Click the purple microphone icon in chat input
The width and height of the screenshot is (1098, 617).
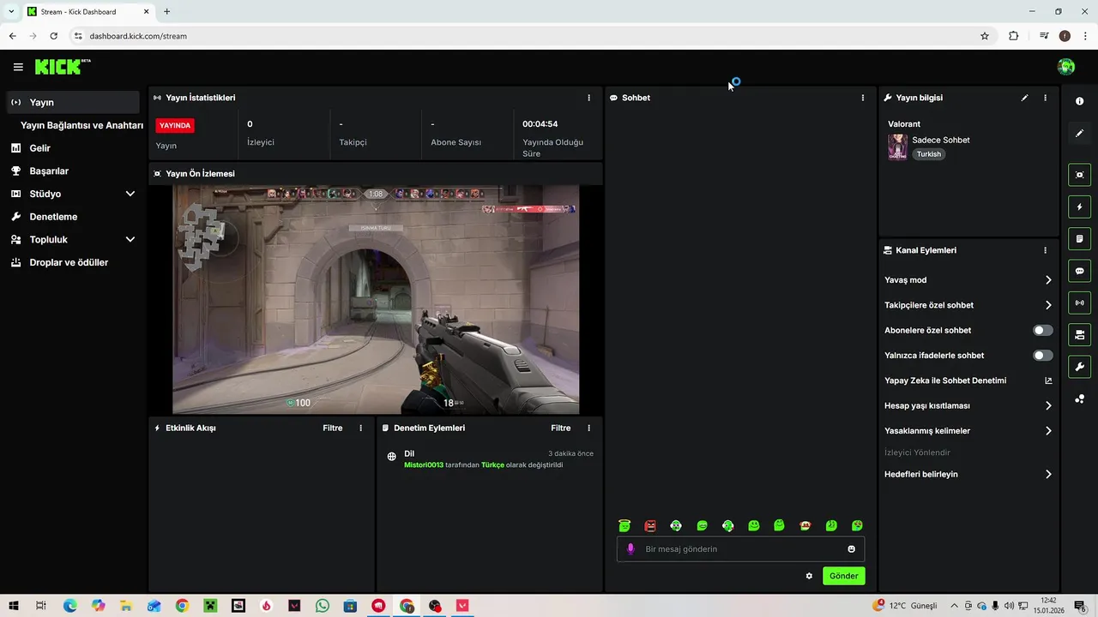pyautogui.click(x=630, y=549)
